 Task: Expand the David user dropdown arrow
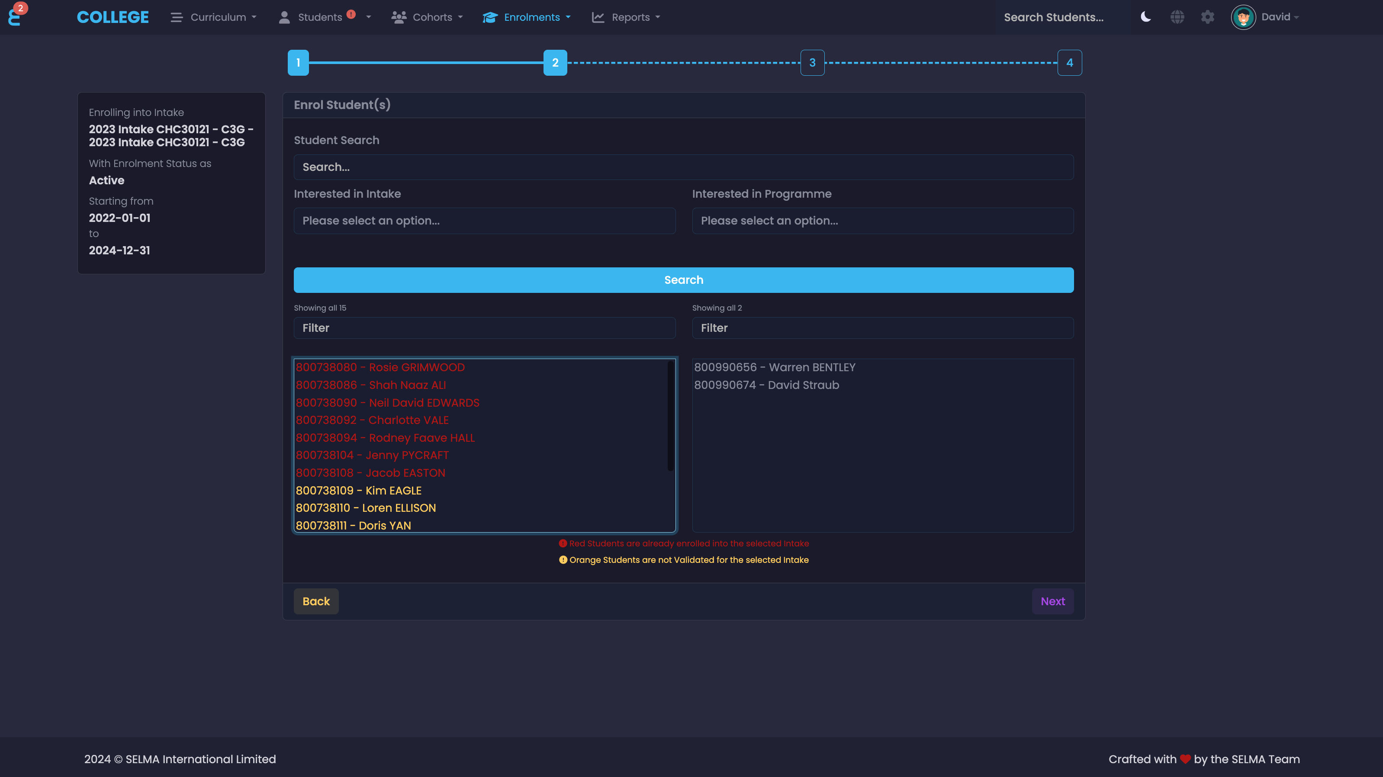(1296, 18)
